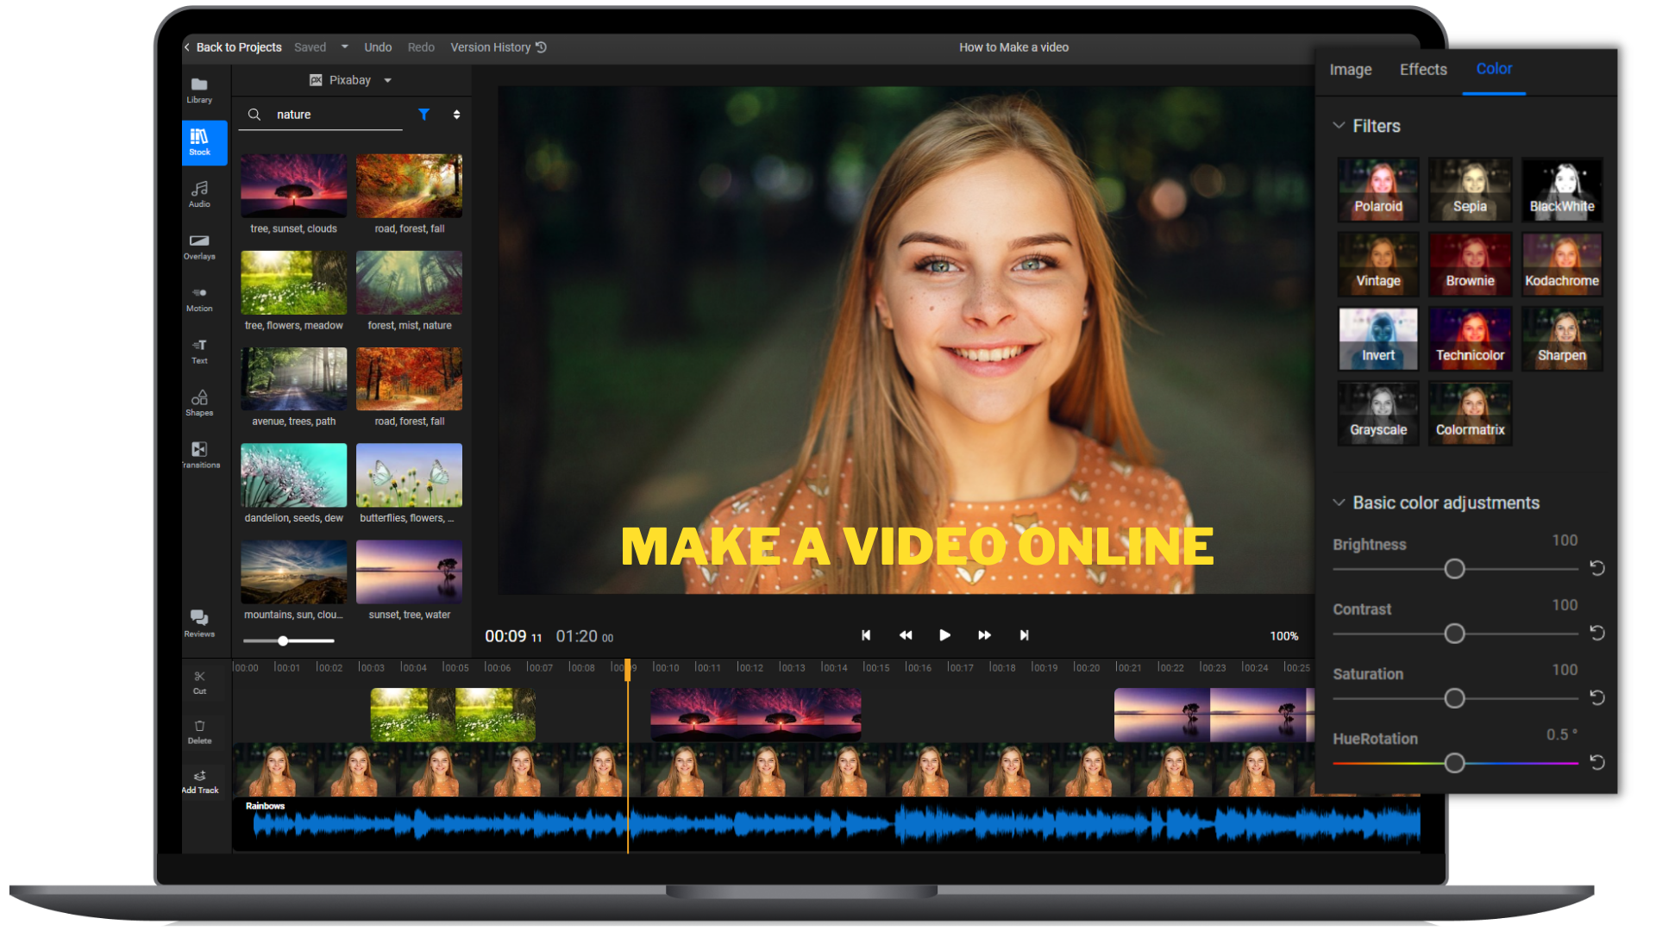This screenshot has height=931, width=1656.
Task: Play the video preview
Action: [944, 635]
